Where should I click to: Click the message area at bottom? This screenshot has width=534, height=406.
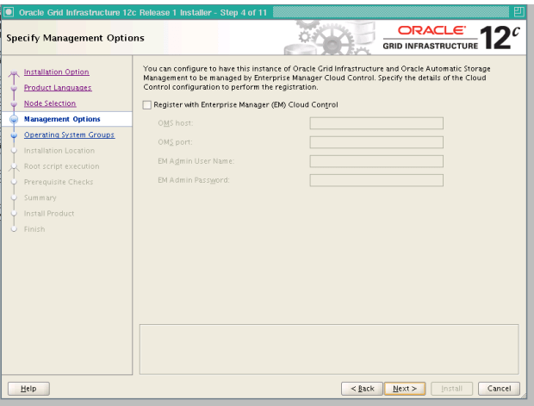[329, 349]
